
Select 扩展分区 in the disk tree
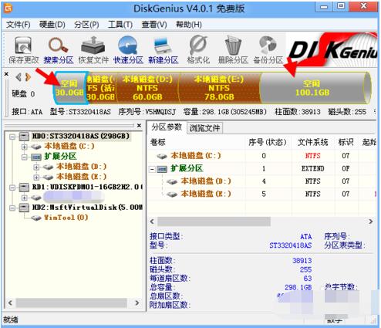click(x=60, y=156)
